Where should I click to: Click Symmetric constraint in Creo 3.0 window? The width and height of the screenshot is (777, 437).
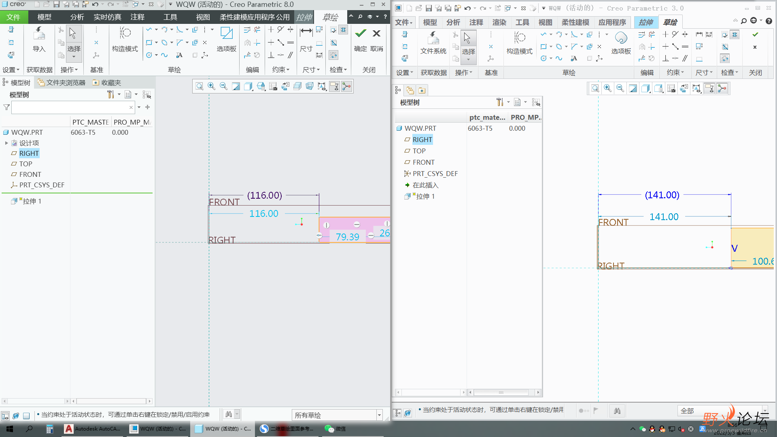tap(685, 34)
